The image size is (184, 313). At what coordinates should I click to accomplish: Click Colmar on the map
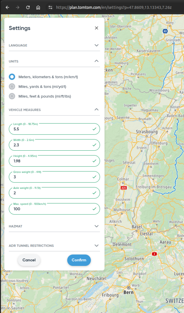pos(123,179)
